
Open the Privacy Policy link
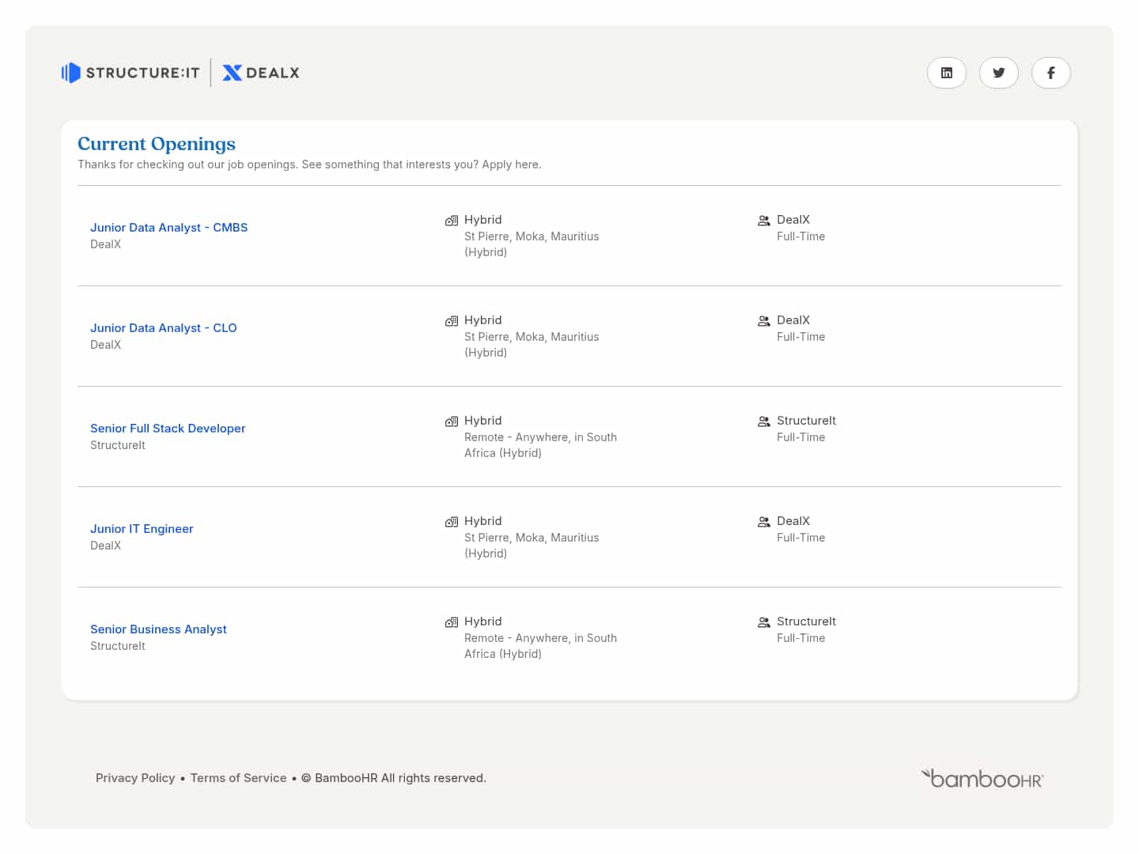[135, 778]
